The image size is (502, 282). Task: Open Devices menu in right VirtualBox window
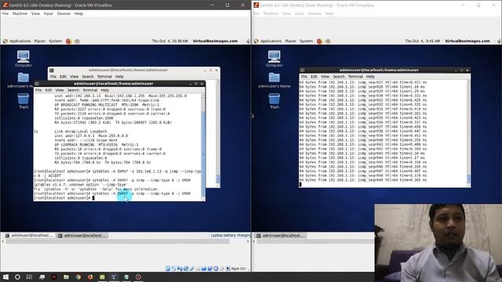pyautogui.click(x=315, y=14)
